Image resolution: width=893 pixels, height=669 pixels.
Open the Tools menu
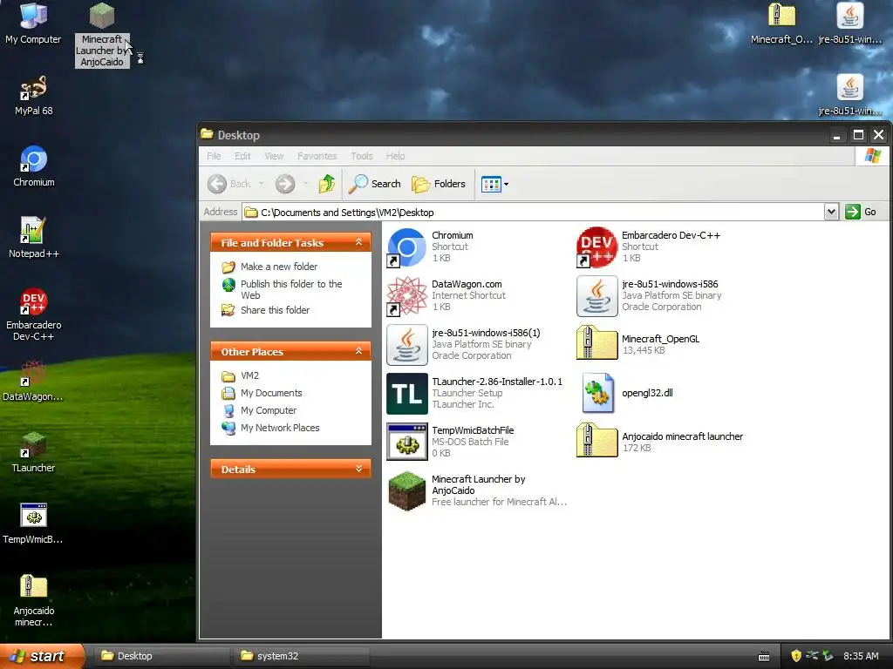pyautogui.click(x=362, y=156)
